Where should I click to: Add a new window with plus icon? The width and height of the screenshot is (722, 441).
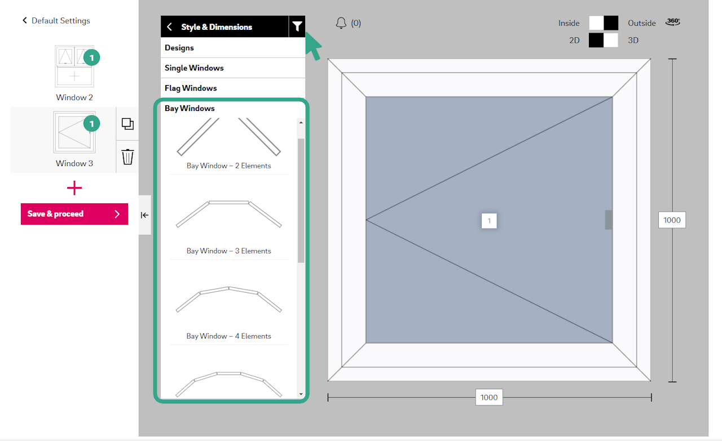(x=74, y=188)
